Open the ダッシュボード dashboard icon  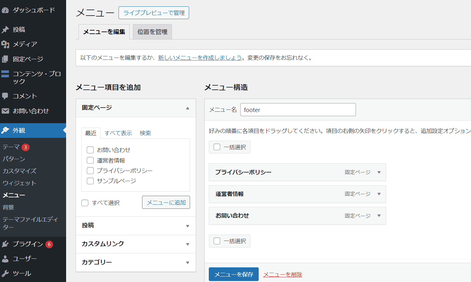coord(5,10)
